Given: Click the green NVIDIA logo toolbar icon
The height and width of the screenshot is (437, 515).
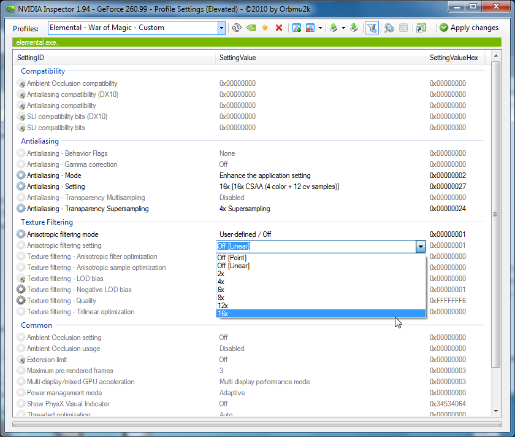Looking at the screenshot, I should click(x=251, y=28).
